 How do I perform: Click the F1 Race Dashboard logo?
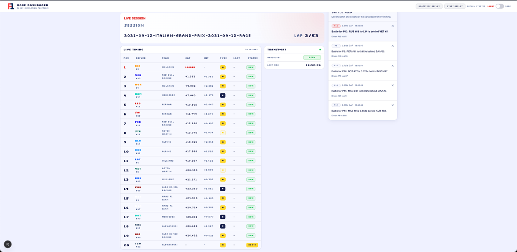pyautogui.click(x=11, y=6)
